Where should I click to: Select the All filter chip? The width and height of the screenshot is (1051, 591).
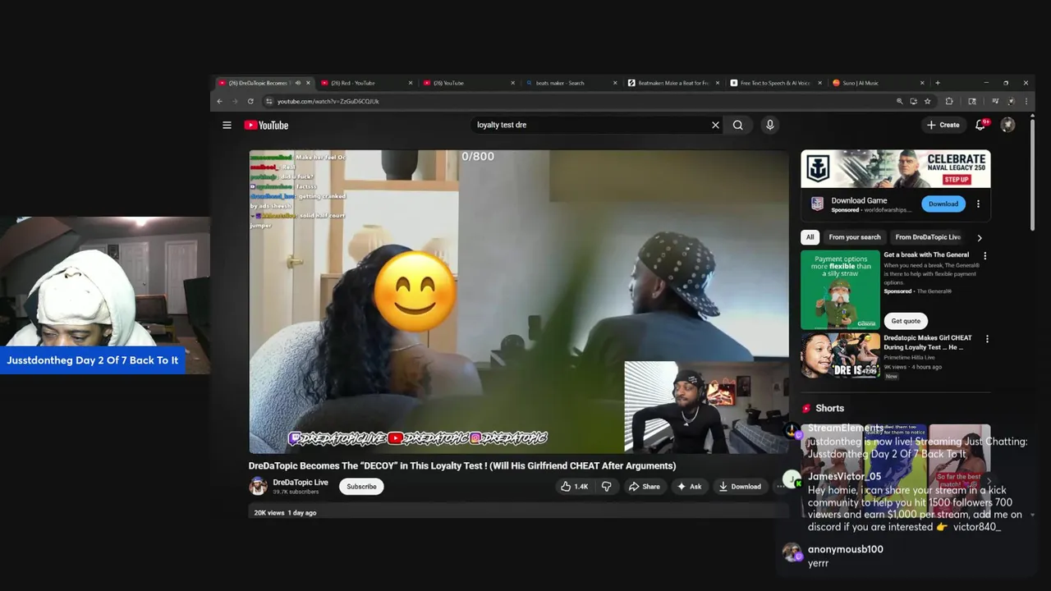pyautogui.click(x=810, y=237)
